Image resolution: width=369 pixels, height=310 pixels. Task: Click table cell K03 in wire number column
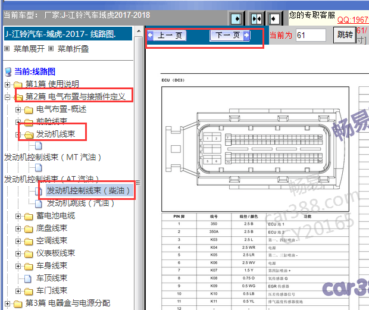pos(214,240)
